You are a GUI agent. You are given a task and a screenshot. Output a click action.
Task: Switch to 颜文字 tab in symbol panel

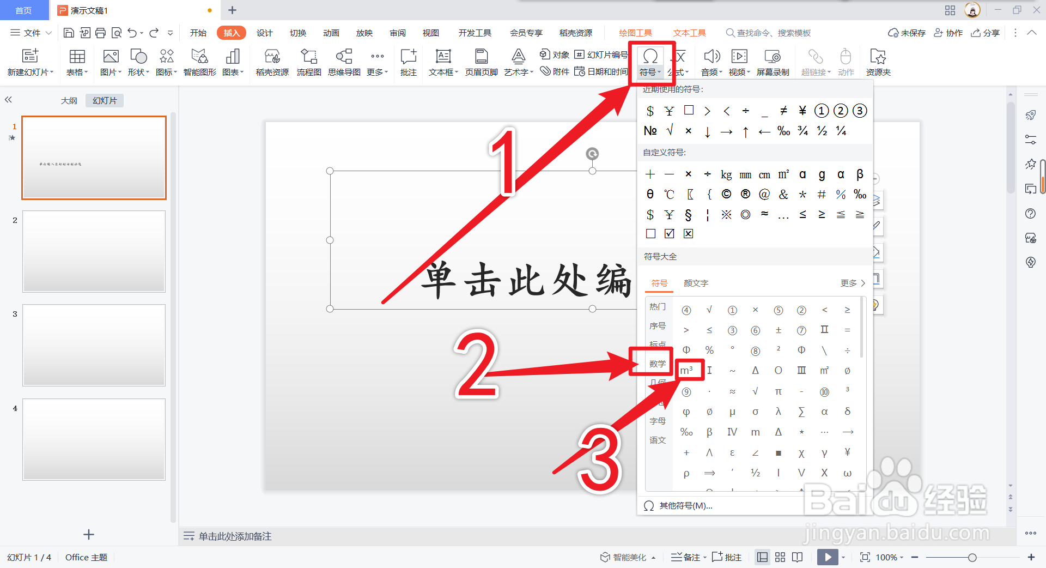click(x=696, y=283)
